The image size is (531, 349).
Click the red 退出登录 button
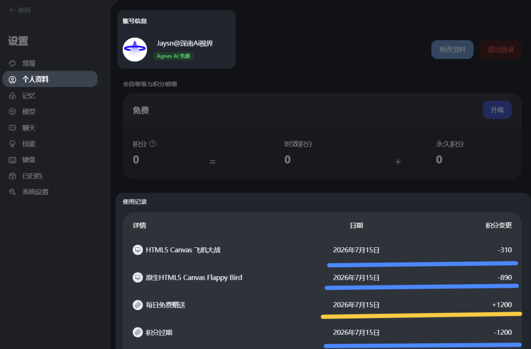[501, 50]
